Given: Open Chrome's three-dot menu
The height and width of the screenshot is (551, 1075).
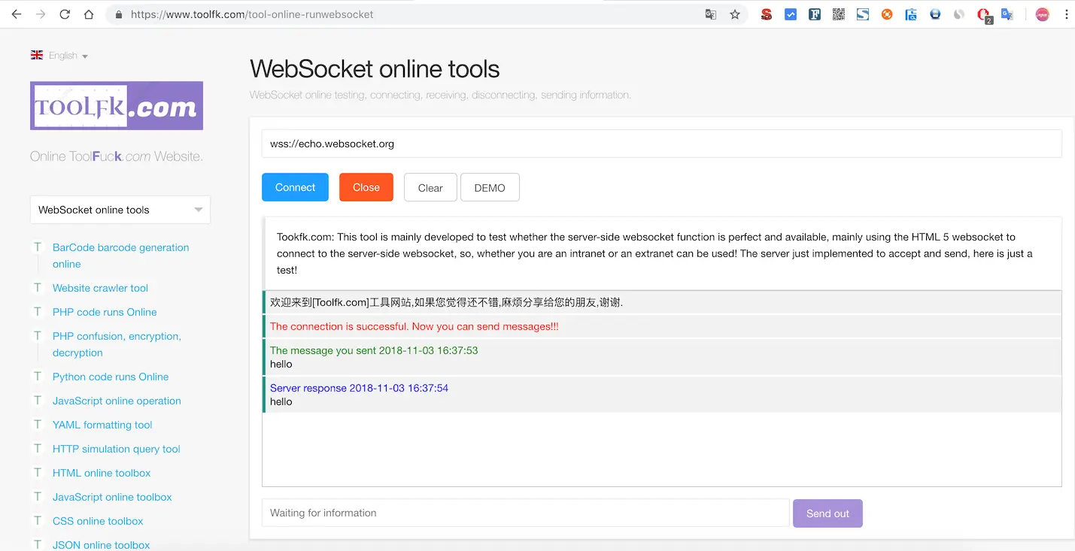Looking at the screenshot, I should pyautogui.click(x=1067, y=14).
